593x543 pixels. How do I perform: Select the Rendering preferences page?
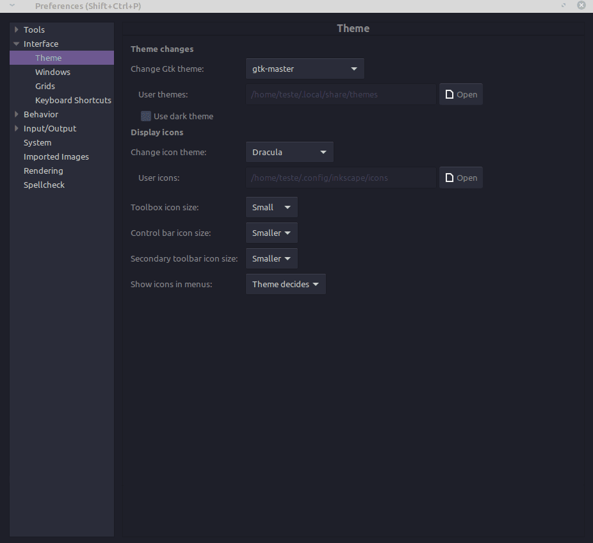(x=43, y=171)
